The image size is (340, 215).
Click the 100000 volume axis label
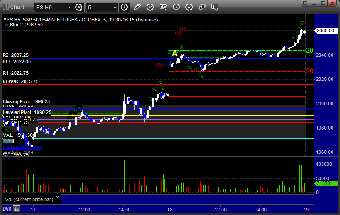coord(324,164)
